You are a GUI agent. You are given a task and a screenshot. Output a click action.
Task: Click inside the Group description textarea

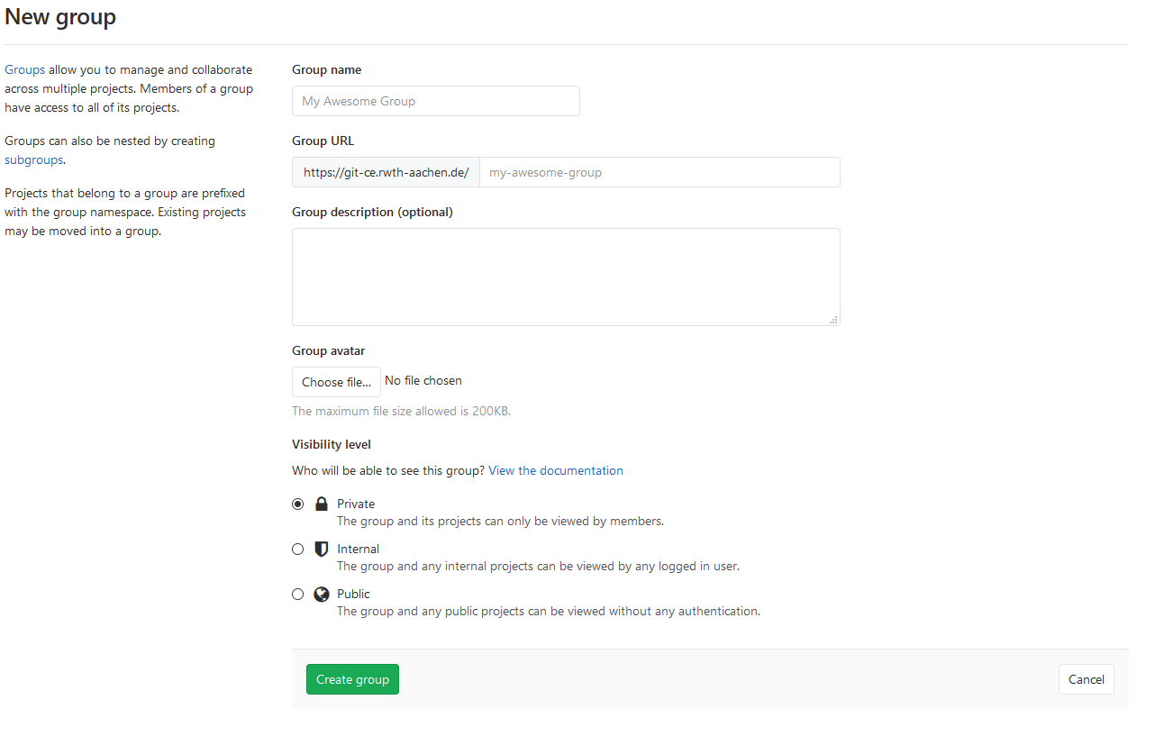pyautogui.click(x=566, y=277)
